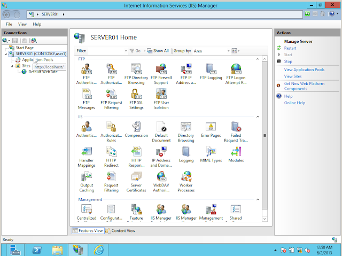Click Get New Web Platform Components

304,86
